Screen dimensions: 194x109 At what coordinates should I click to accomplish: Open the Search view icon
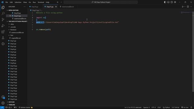3,13
